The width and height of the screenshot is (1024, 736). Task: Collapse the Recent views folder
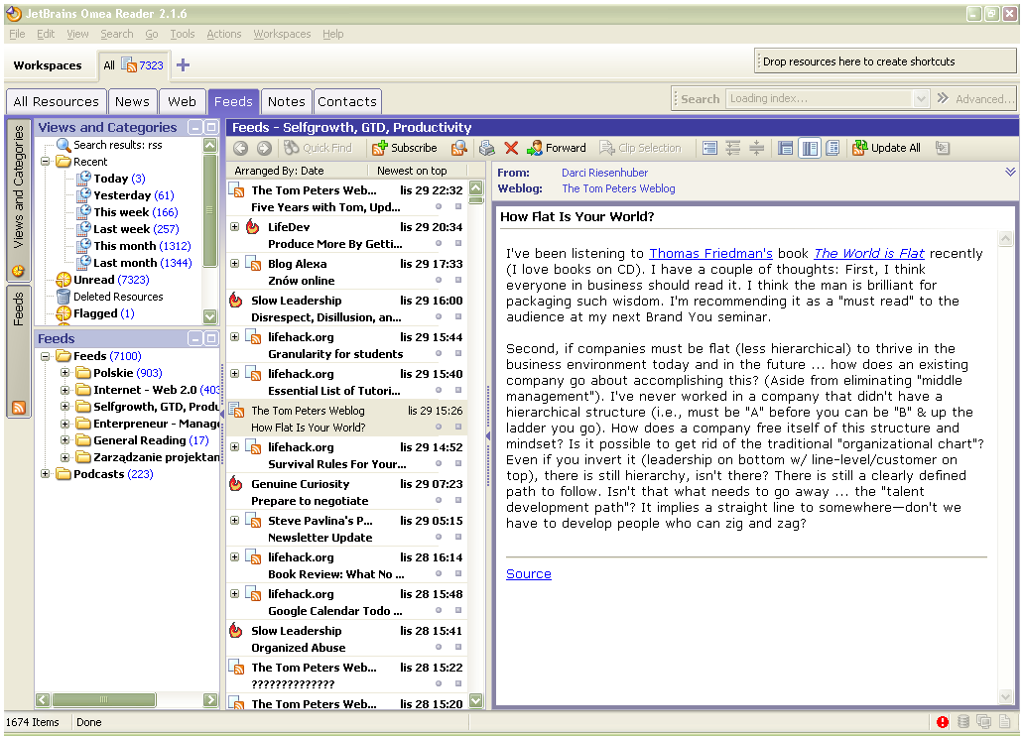pos(45,162)
